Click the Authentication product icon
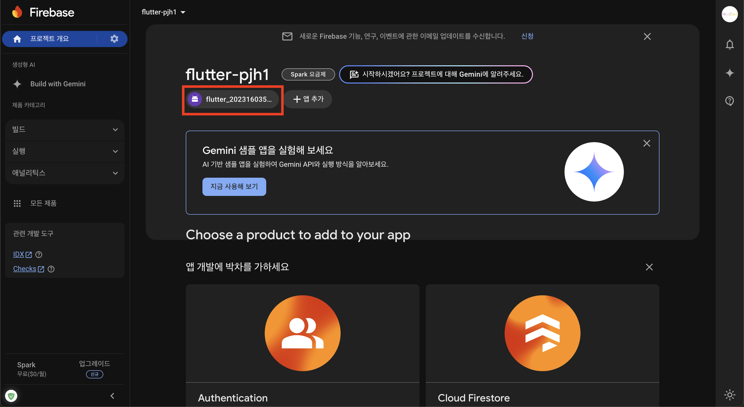 (x=302, y=333)
